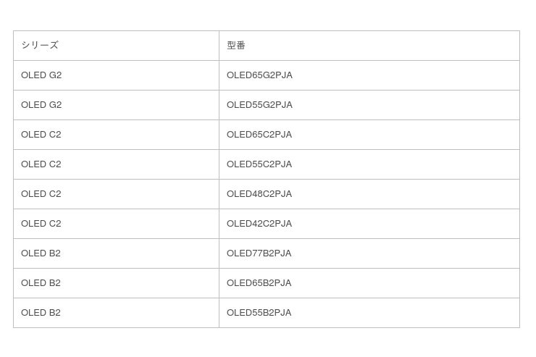
Task: Click OLED G2 series cell for OLED65G2PJA
Action: (x=41, y=75)
